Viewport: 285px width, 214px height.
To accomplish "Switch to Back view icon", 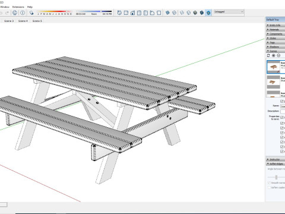I will 145,13.
